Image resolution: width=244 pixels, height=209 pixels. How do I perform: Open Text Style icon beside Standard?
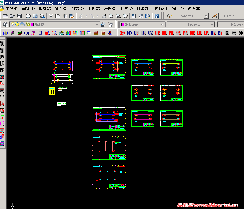coord(169,16)
